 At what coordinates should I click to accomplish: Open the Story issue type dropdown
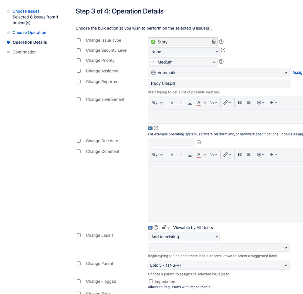[x=183, y=42]
